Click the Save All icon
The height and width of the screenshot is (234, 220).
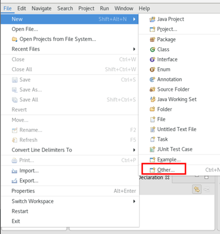pyautogui.click(x=15, y=100)
